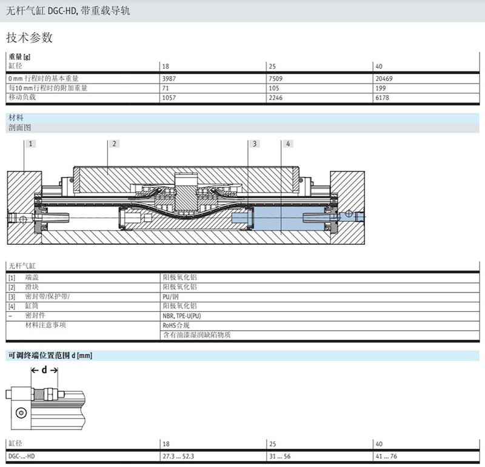Click callout number 4 above the diagram
The height and width of the screenshot is (467, 485).
(x=288, y=144)
